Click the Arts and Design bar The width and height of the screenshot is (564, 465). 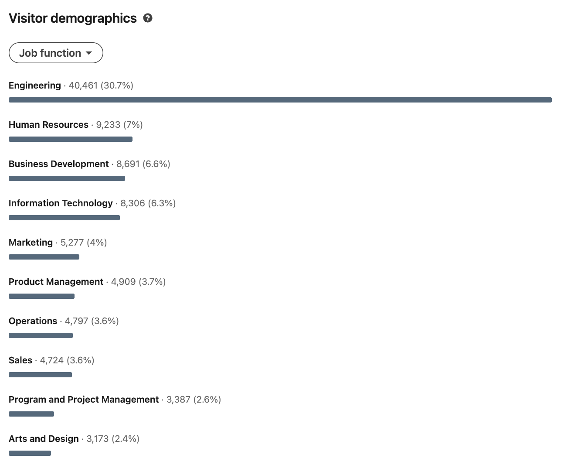pyautogui.click(x=30, y=453)
